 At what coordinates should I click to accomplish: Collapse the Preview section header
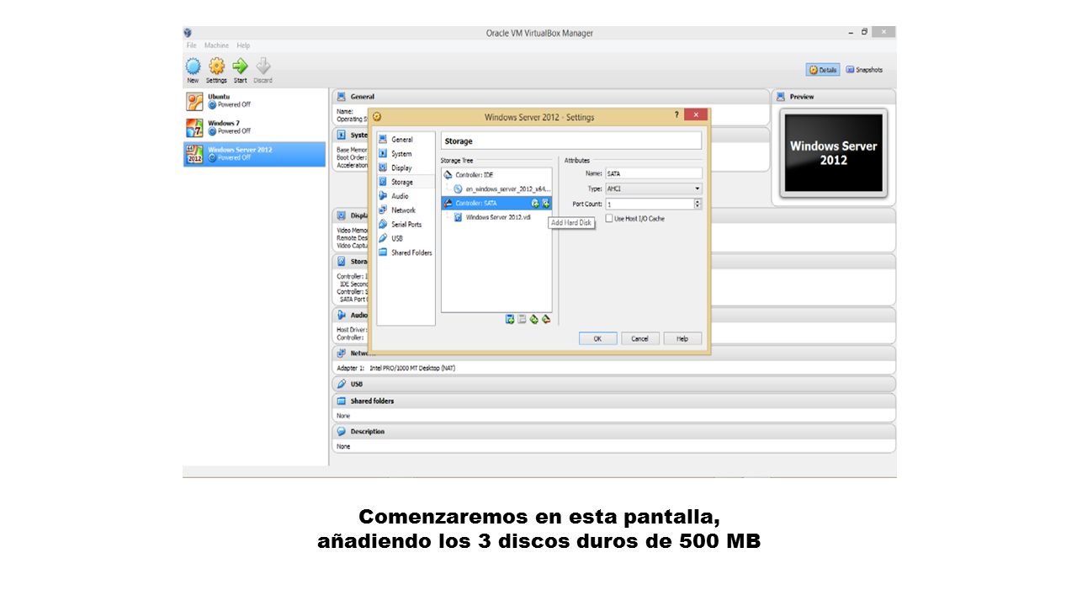(835, 97)
